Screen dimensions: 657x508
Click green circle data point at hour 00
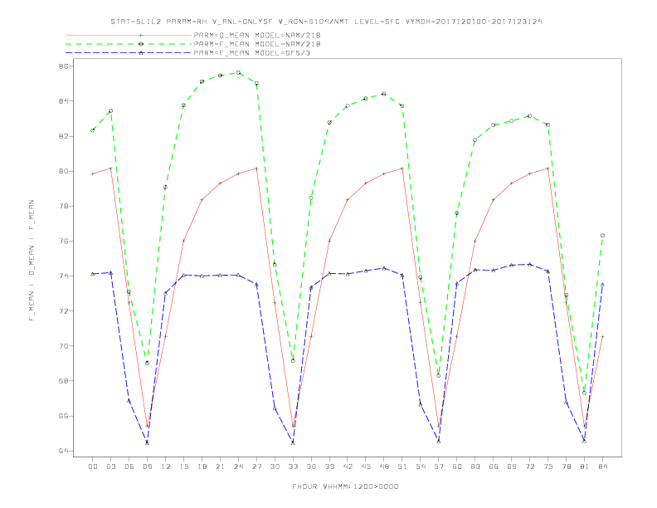93,130
